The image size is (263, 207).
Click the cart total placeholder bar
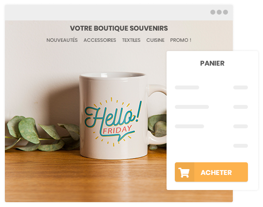click(x=241, y=146)
